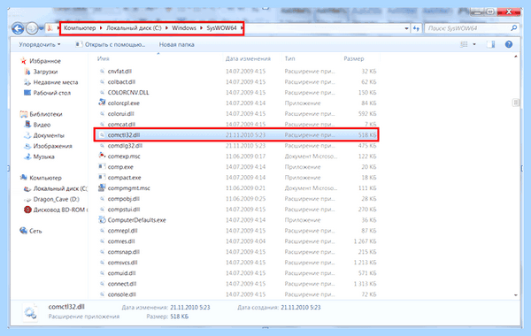531x336 pixels.
Task: Select the comctl32.dll file
Action: pos(236,135)
